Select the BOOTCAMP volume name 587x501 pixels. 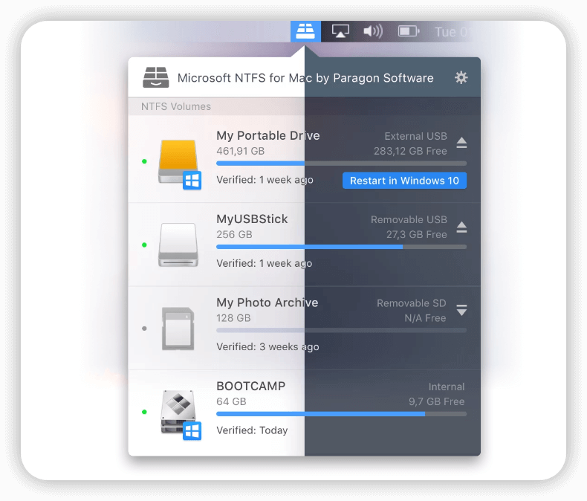coord(251,386)
